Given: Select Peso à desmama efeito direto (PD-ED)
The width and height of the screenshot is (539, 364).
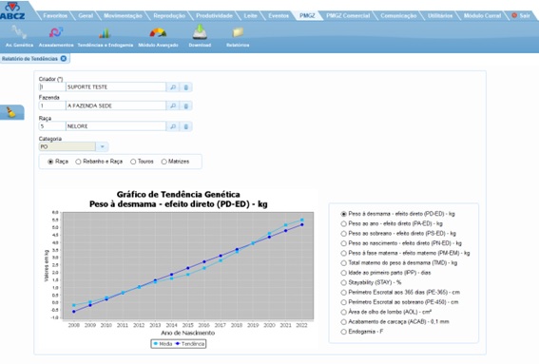Looking at the screenshot, I should click(x=343, y=214).
